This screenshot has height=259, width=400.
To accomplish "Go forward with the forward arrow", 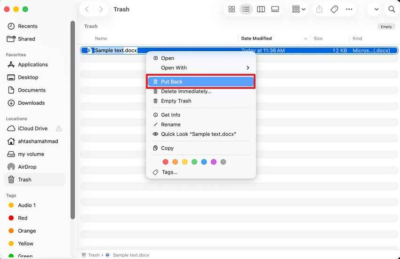I will pyautogui.click(x=101, y=9).
